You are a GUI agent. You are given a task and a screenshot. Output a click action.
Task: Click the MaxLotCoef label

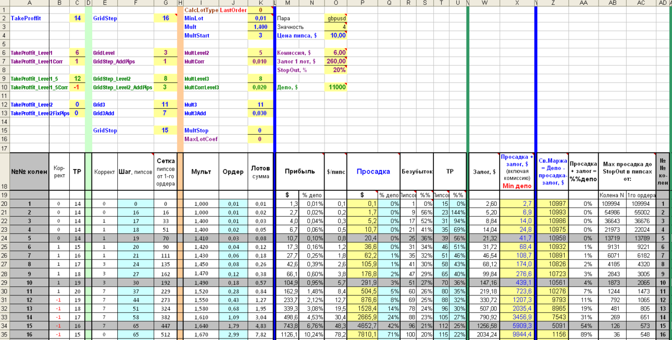click(201, 139)
